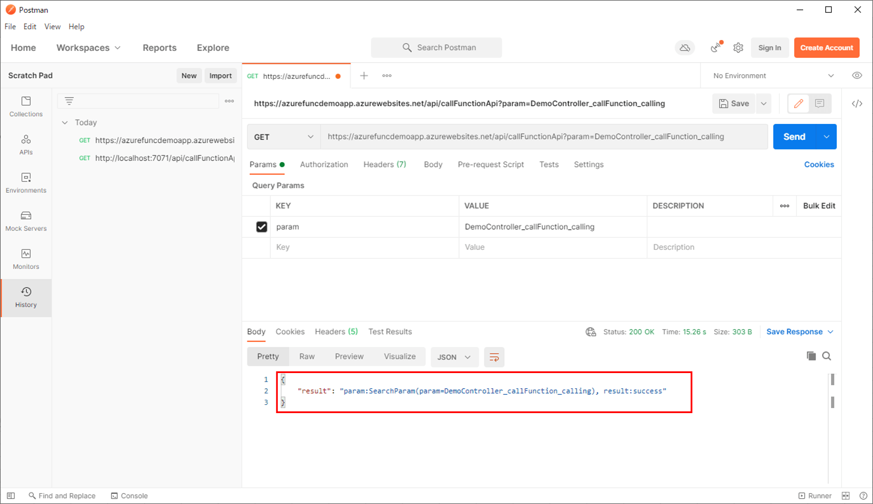Image resolution: width=873 pixels, height=504 pixels.
Task: Open the GET method dropdown
Action: click(x=284, y=137)
